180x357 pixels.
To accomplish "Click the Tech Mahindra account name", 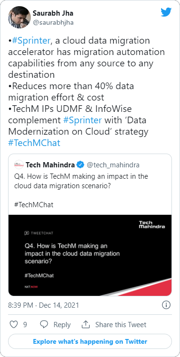I will [x=50, y=165].
